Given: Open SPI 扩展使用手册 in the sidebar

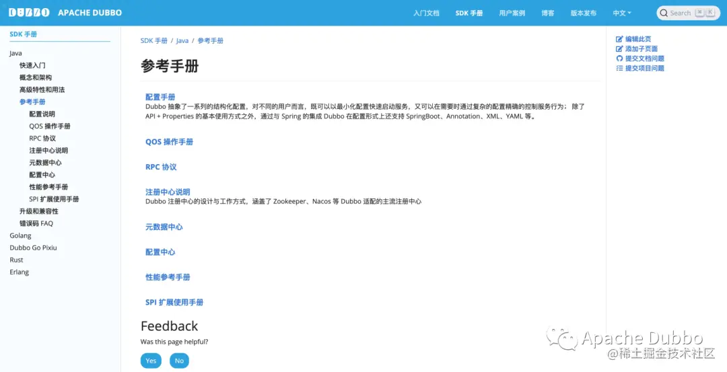Looking at the screenshot, I should pyautogui.click(x=55, y=199).
